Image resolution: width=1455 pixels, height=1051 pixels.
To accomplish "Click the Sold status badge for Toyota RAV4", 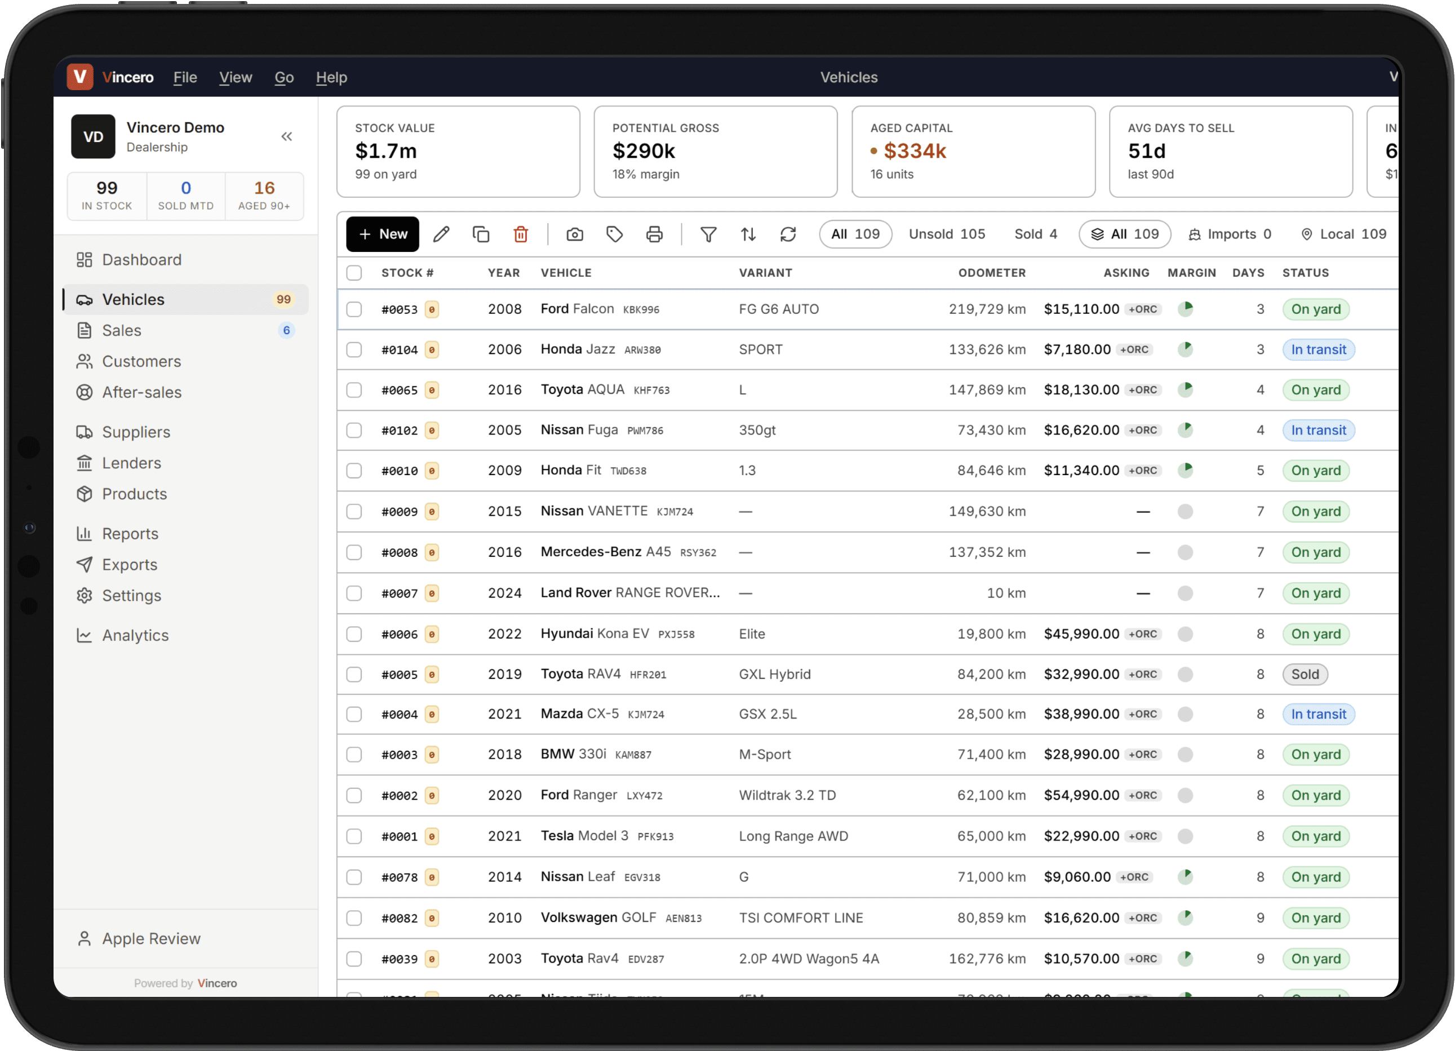I will (x=1305, y=675).
